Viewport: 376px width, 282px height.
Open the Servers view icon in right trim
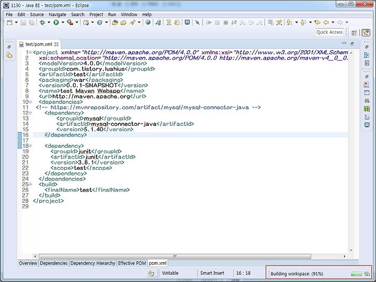point(367,101)
